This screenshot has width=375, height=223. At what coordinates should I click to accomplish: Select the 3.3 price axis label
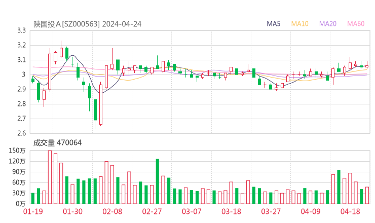[x=21, y=30]
